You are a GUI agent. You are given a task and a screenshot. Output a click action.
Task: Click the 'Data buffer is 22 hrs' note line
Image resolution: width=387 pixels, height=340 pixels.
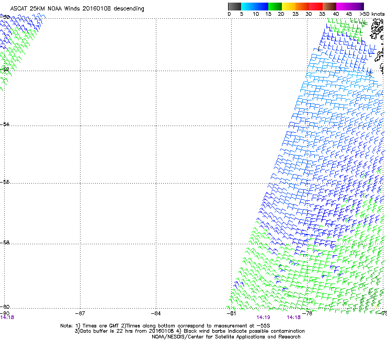pos(189,331)
